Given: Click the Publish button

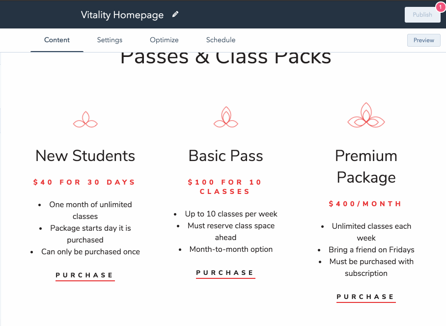Looking at the screenshot, I should 422,15.
